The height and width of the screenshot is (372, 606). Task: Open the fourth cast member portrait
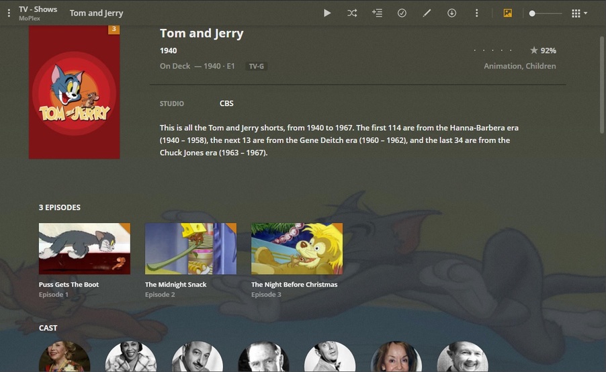click(x=263, y=357)
